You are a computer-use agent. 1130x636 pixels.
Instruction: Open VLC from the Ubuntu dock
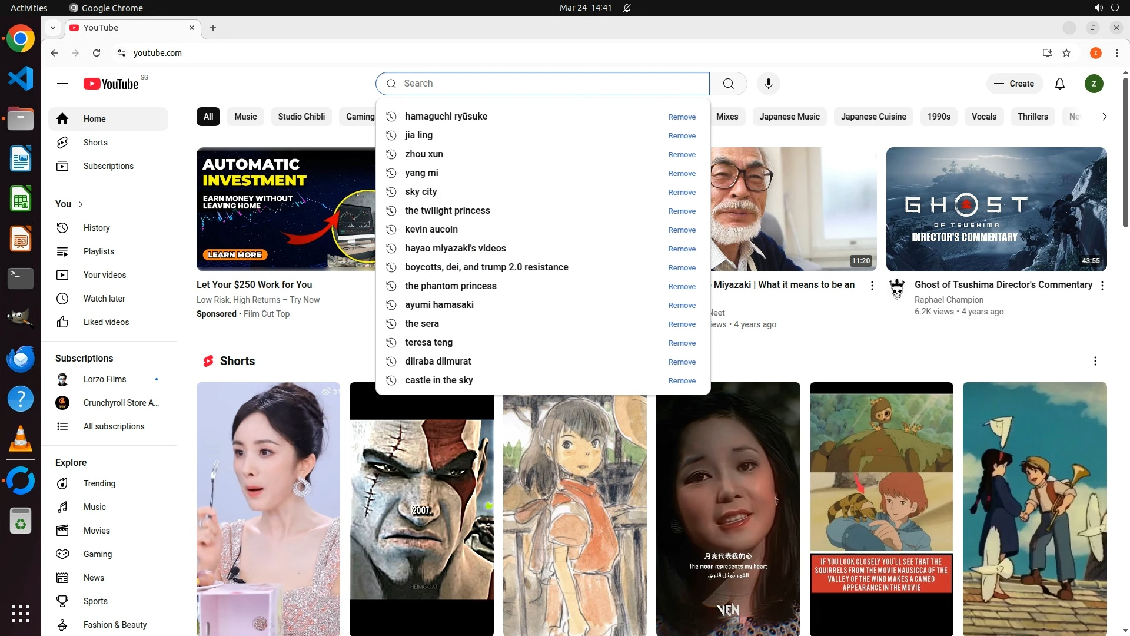(x=21, y=439)
